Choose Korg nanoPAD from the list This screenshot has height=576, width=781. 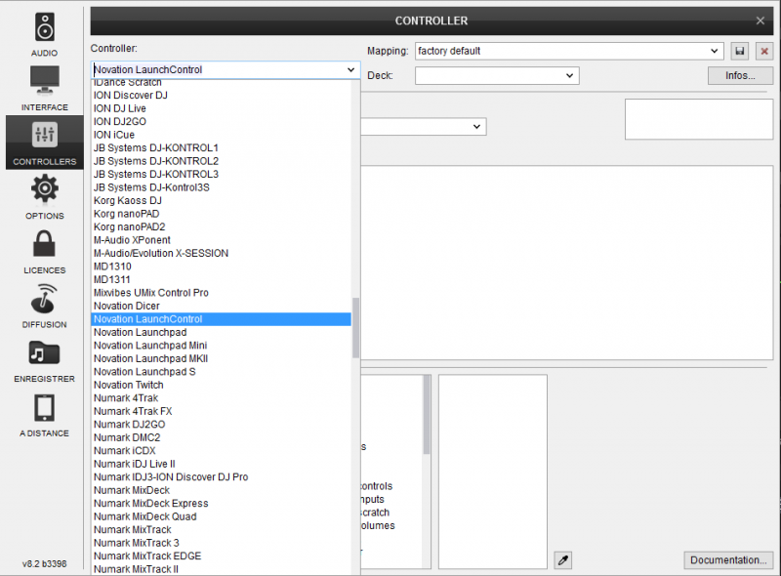coord(222,214)
